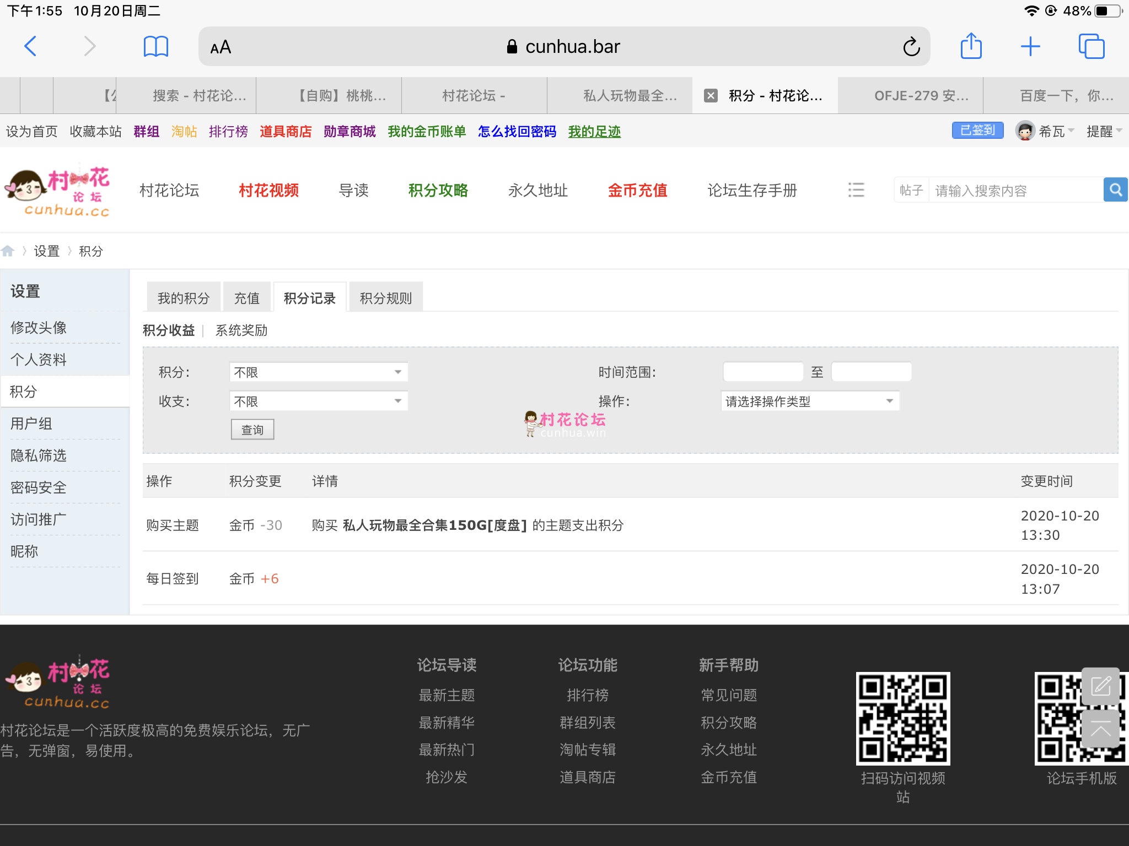Tap the 希瓦 user avatar
Screen dimensions: 1129x846
(1025, 131)
